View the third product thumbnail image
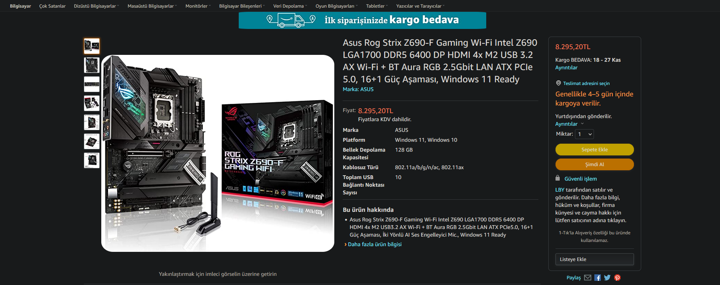The width and height of the screenshot is (720, 285). tap(92, 84)
